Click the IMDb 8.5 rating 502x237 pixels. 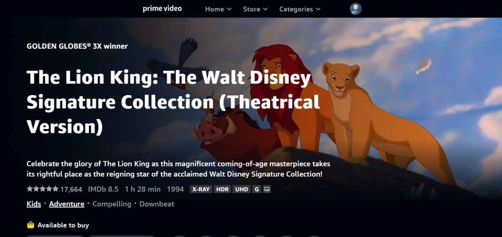[103, 189]
